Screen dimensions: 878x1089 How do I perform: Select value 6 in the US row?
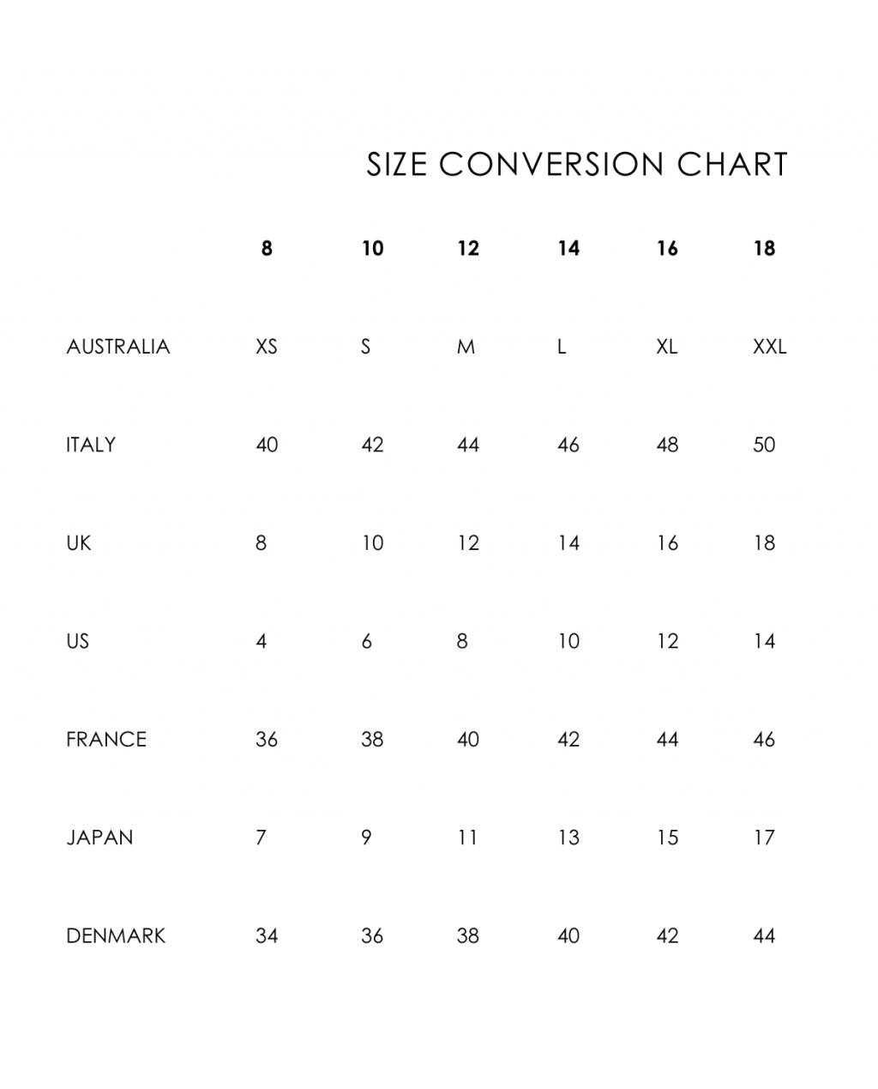367,641
